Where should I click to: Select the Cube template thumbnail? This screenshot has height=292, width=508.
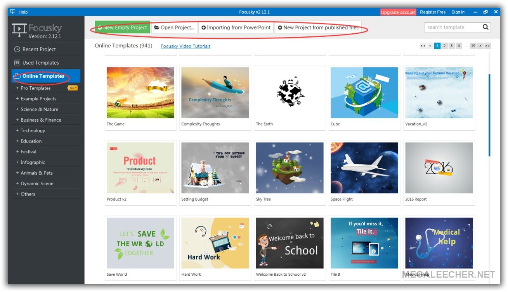tap(364, 93)
